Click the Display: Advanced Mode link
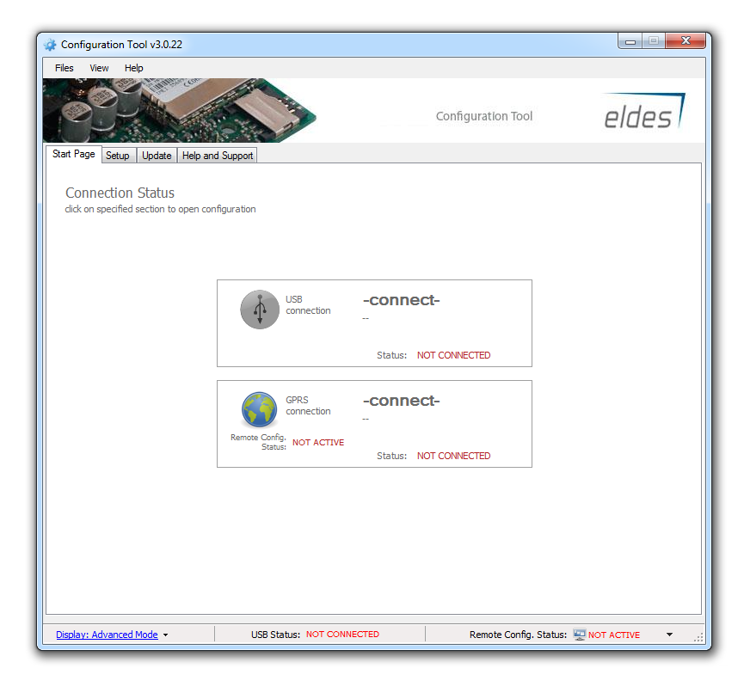The width and height of the screenshot is (744, 687). click(107, 635)
